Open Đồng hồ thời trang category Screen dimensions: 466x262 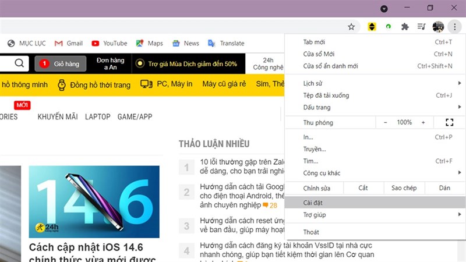coord(94,84)
